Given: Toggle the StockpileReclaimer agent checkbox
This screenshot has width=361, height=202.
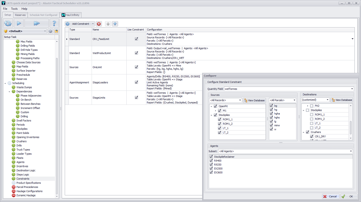Looking at the screenshot, I should click(211, 157).
